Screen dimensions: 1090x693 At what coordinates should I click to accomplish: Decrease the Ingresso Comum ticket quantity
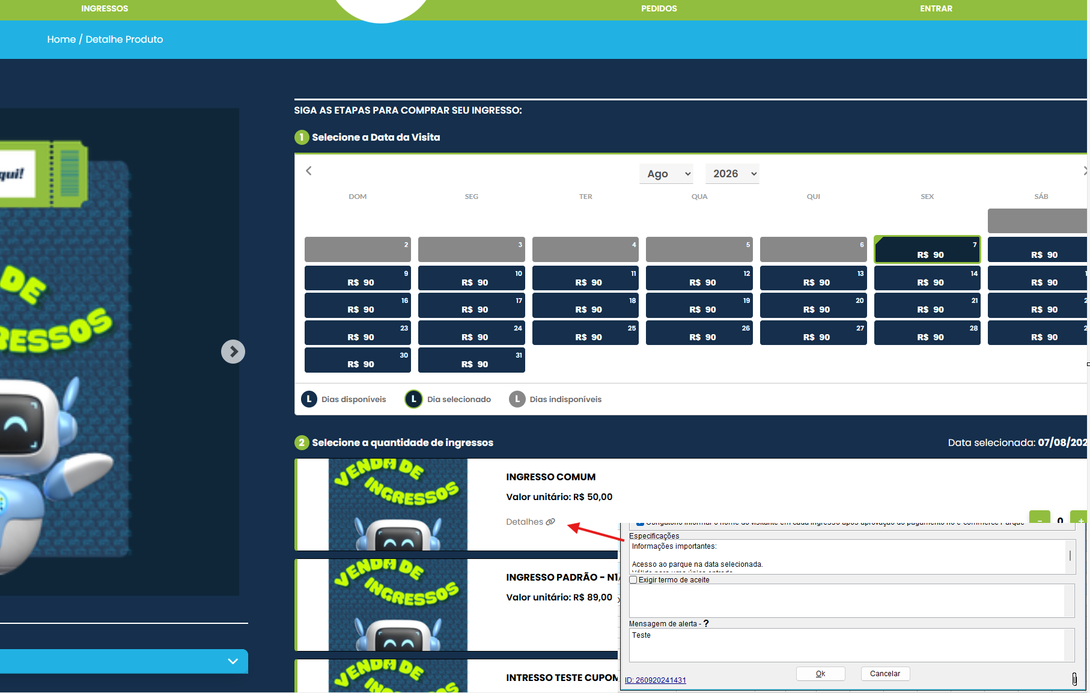pos(1040,517)
